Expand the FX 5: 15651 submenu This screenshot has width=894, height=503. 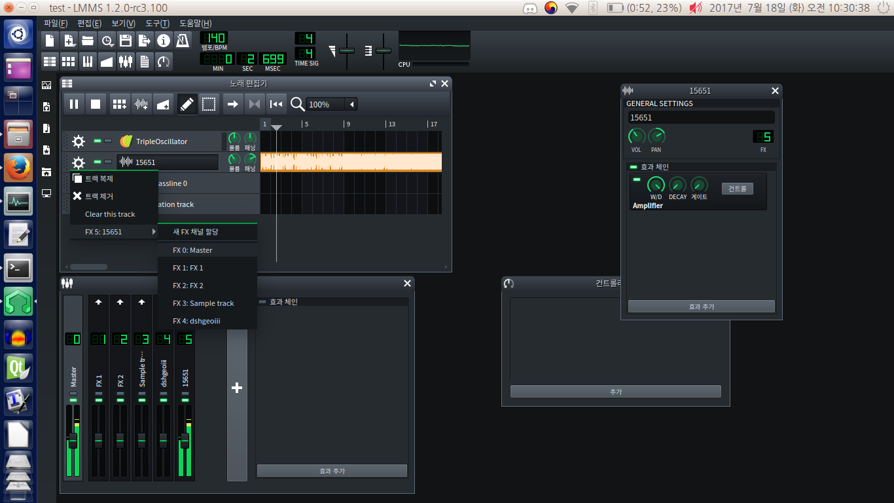click(114, 232)
